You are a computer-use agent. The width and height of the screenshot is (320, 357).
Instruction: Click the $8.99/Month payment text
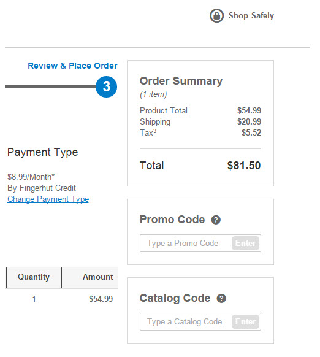click(x=31, y=177)
